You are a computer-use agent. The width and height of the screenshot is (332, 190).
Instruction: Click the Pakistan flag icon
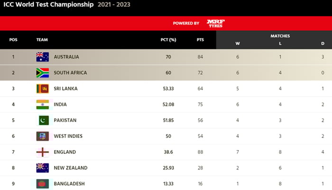pyautogui.click(x=44, y=120)
